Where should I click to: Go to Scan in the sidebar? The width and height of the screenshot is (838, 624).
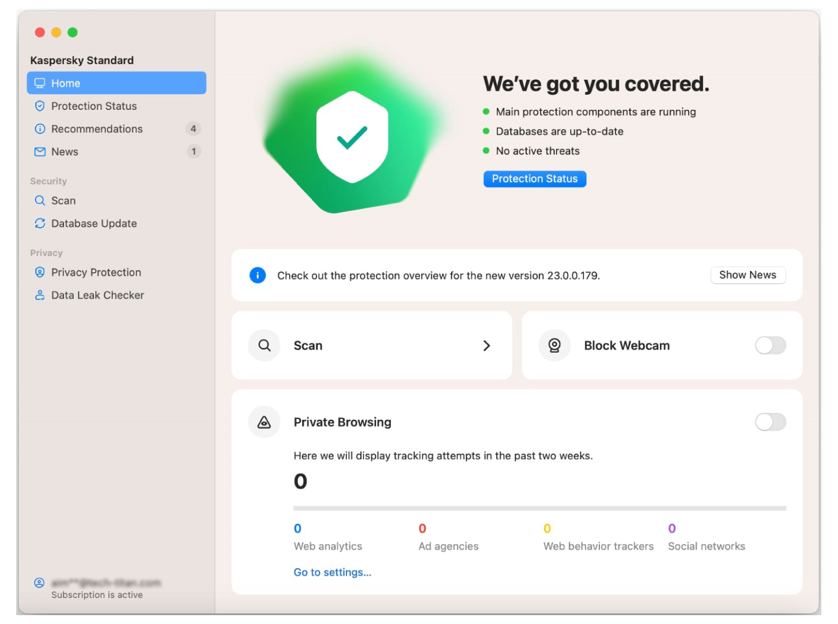coord(117,200)
